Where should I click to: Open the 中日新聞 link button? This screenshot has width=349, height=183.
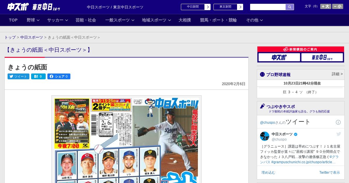[196, 7]
